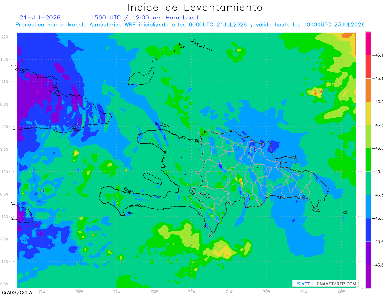Click the teal-green legend swatch below -43.4
This screenshot has width=383, height=296.
(368, 183)
